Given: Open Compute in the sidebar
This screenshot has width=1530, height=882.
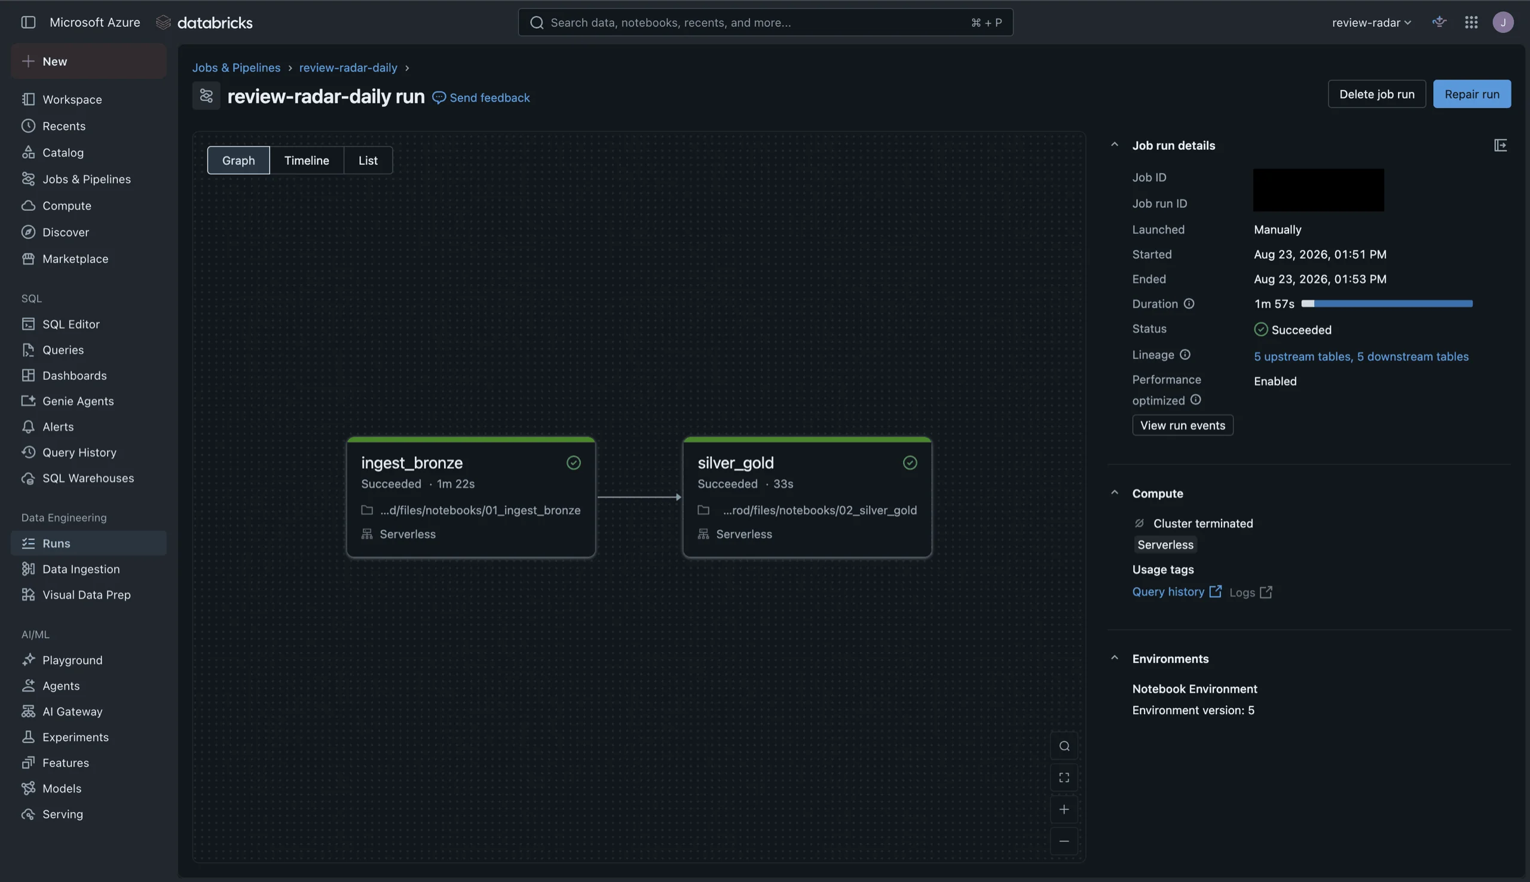Looking at the screenshot, I should [x=88, y=206].
